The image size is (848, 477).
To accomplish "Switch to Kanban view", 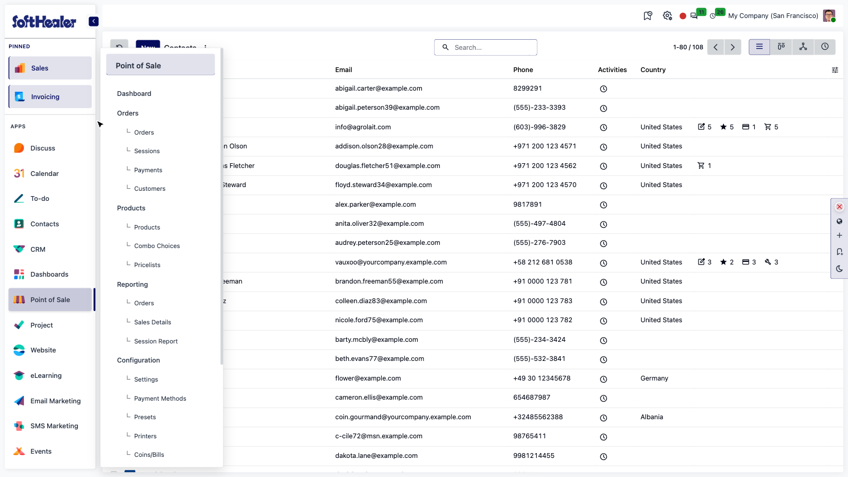I will 781,47.
